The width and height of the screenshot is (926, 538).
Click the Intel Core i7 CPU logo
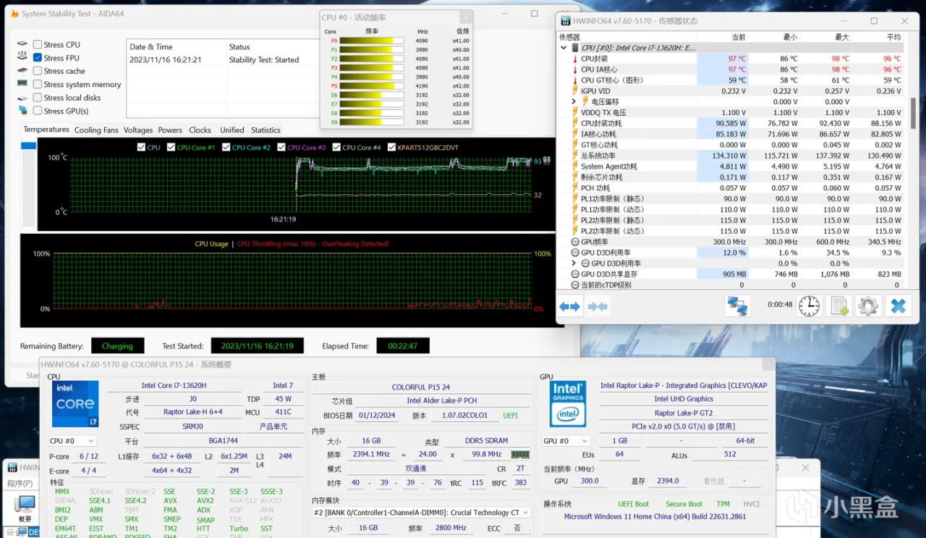(75, 404)
